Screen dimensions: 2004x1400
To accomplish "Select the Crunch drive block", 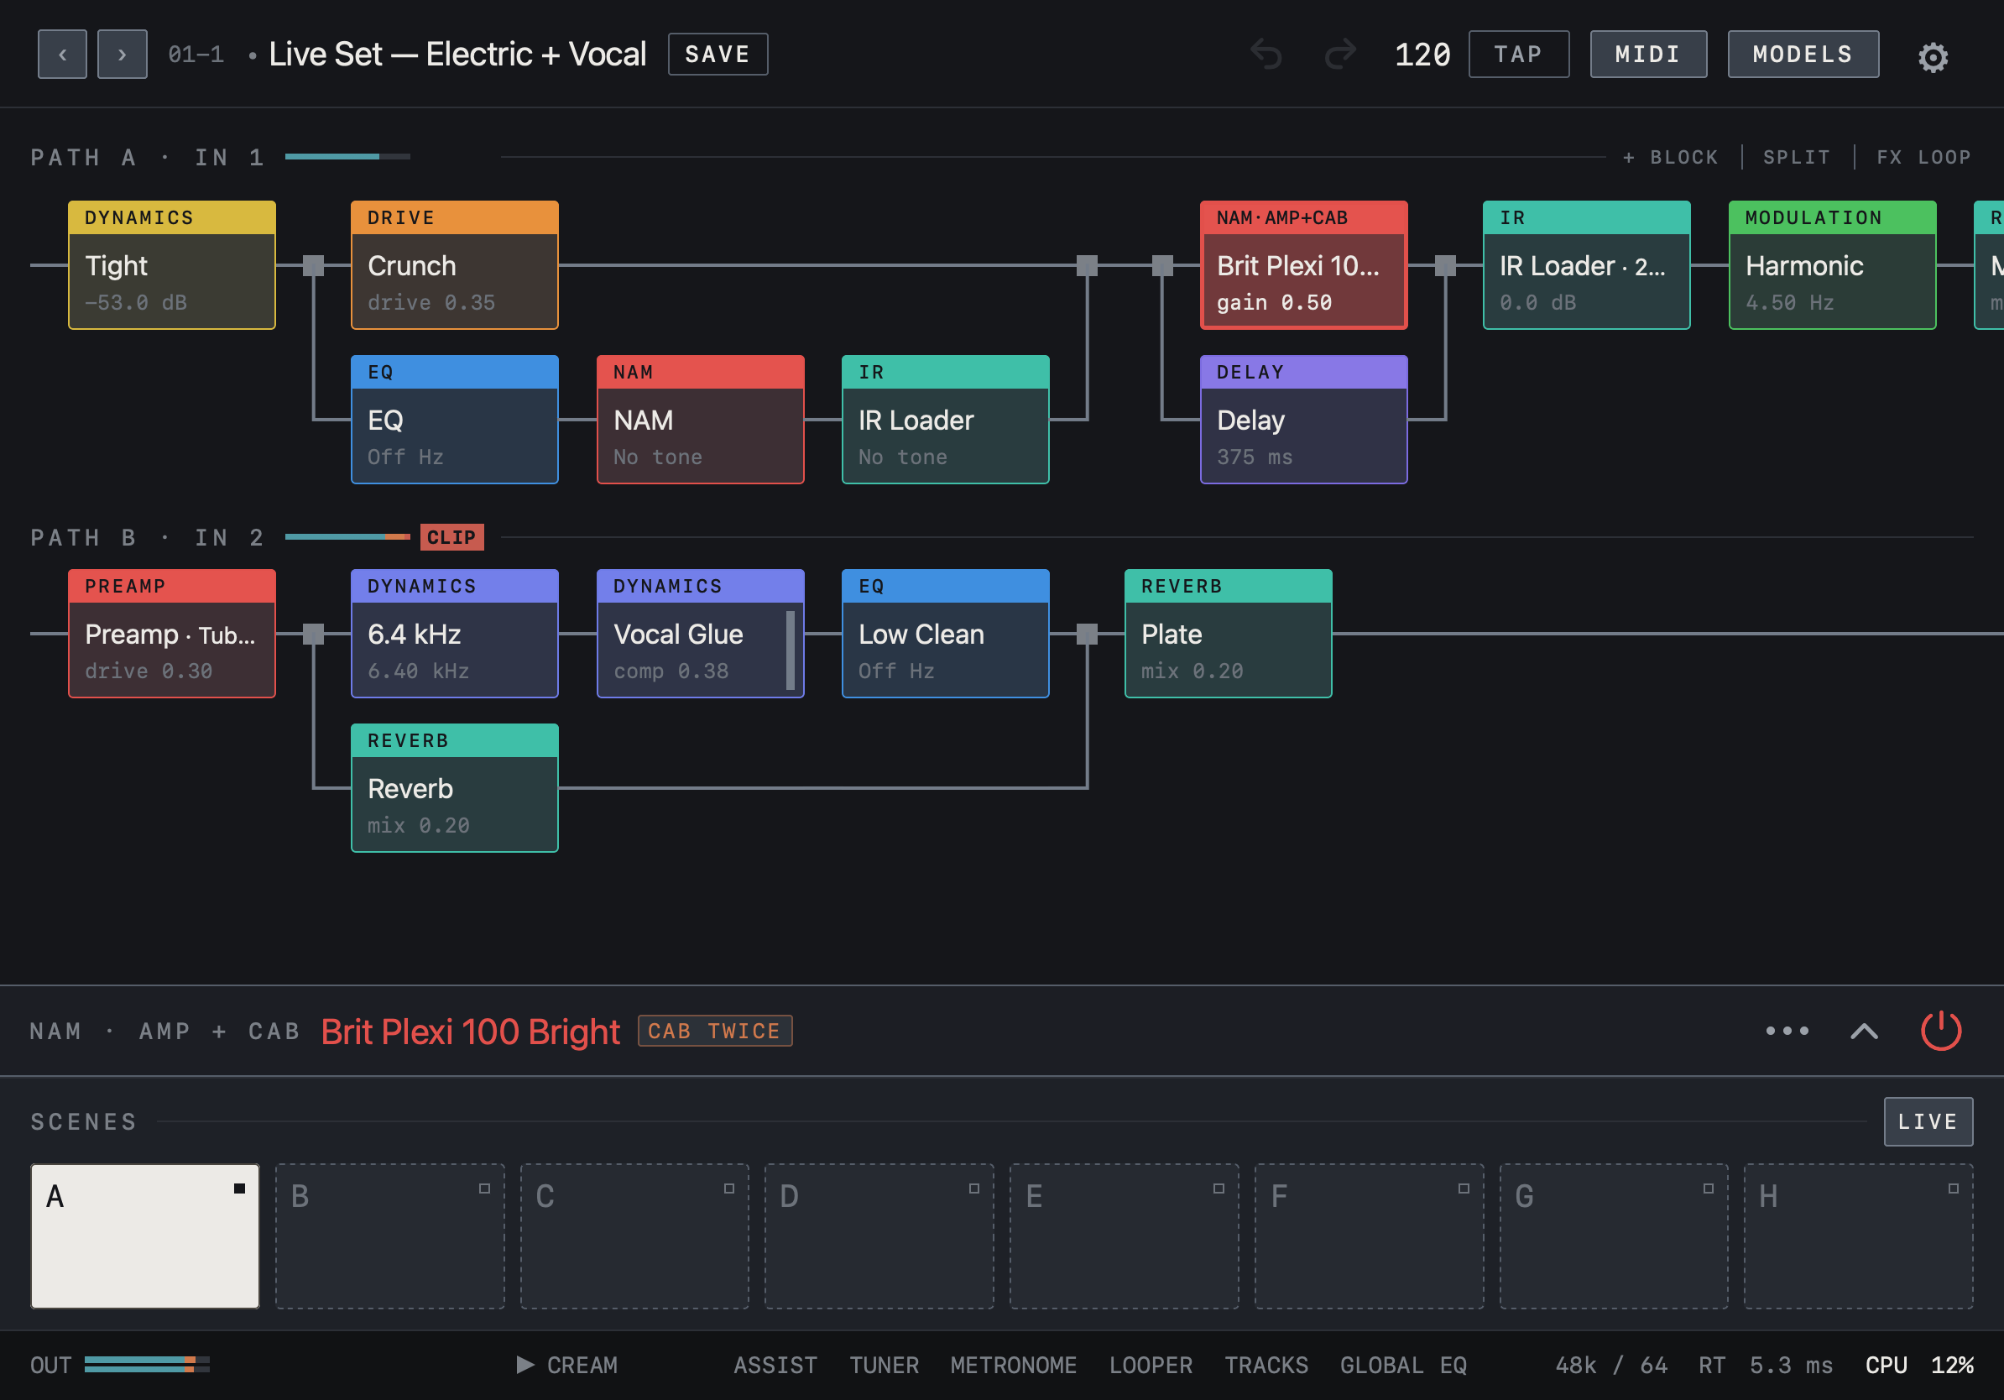I will [455, 265].
